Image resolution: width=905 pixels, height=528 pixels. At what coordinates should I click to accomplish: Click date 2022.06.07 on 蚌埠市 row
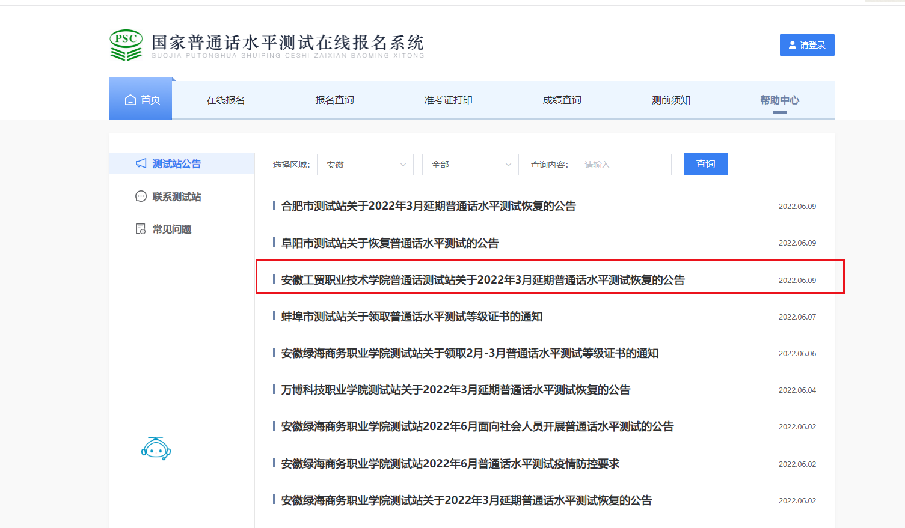pos(797,317)
